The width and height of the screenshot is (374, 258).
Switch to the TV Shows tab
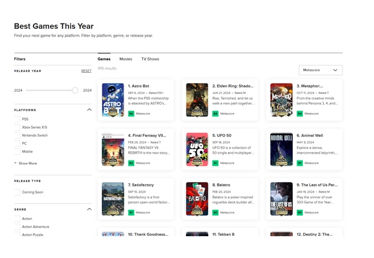click(x=150, y=59)
